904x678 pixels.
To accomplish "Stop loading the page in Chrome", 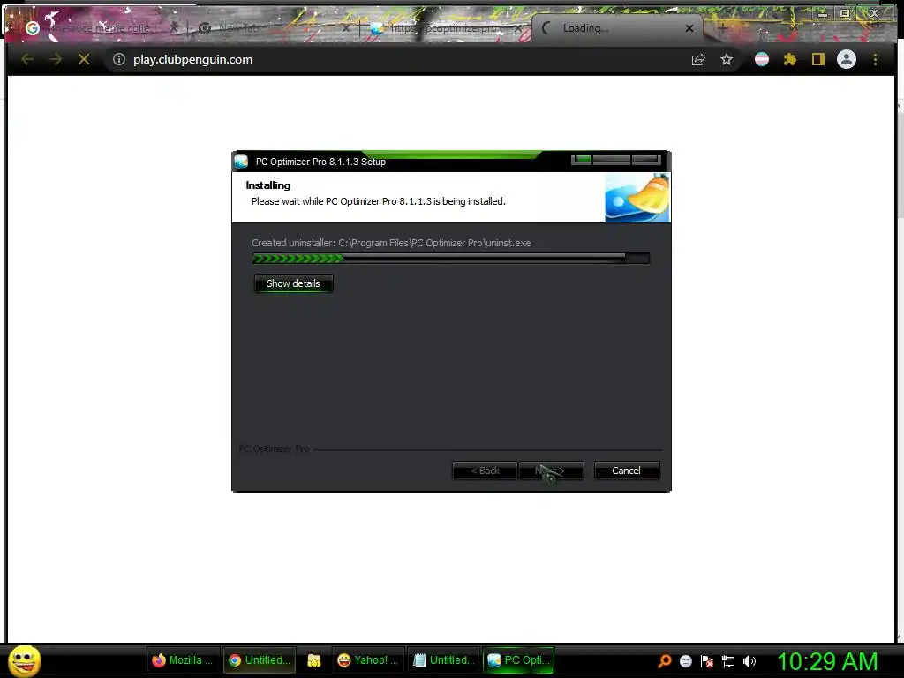I will coord(84,59).
